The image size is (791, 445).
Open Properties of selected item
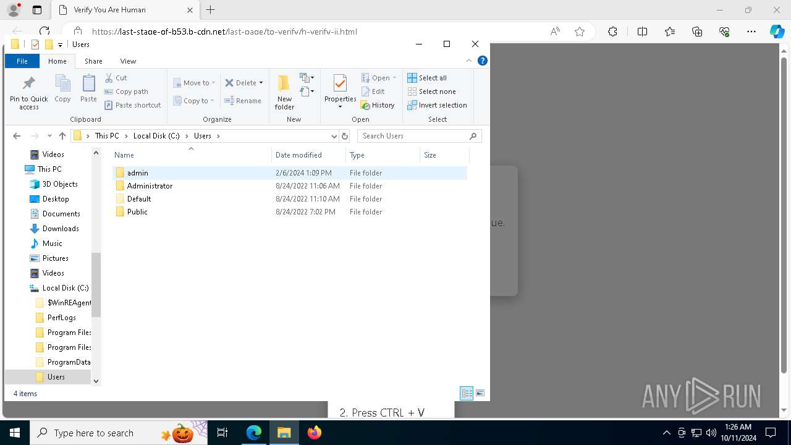(341, 91)
